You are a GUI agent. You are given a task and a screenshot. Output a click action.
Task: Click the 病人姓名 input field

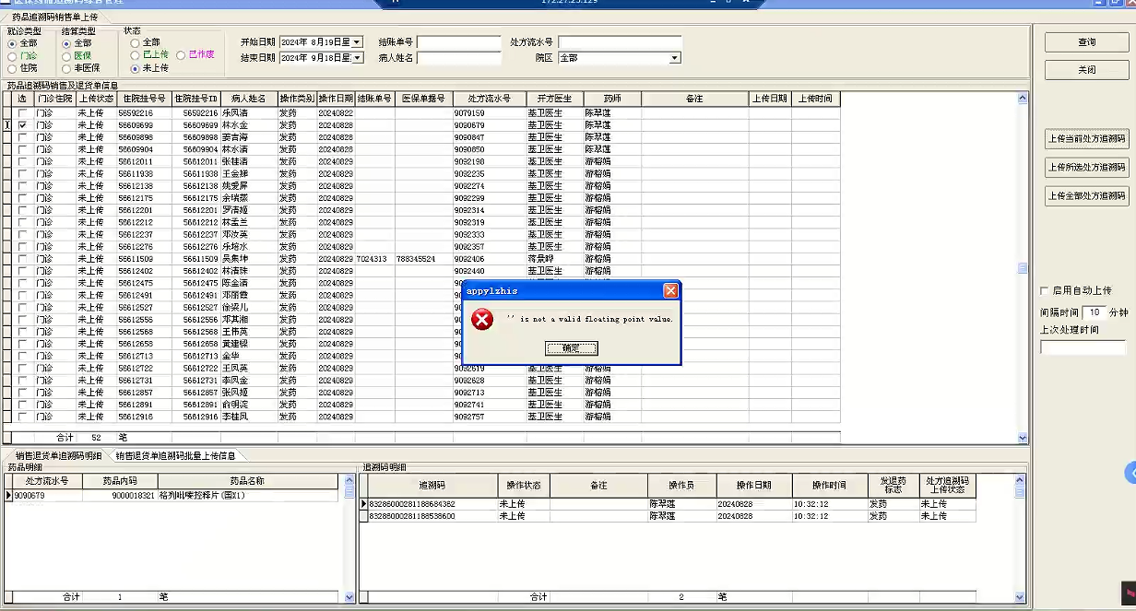(458, 58)
